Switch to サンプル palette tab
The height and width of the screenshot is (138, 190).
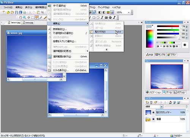(x=160, y=55)
